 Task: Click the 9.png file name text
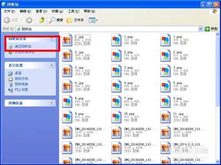[79, 114]
